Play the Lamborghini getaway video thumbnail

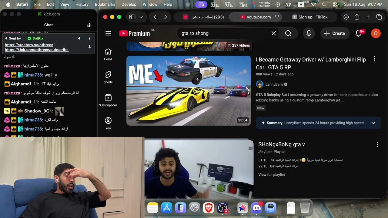pyautogui.click(x=189, y=91)
